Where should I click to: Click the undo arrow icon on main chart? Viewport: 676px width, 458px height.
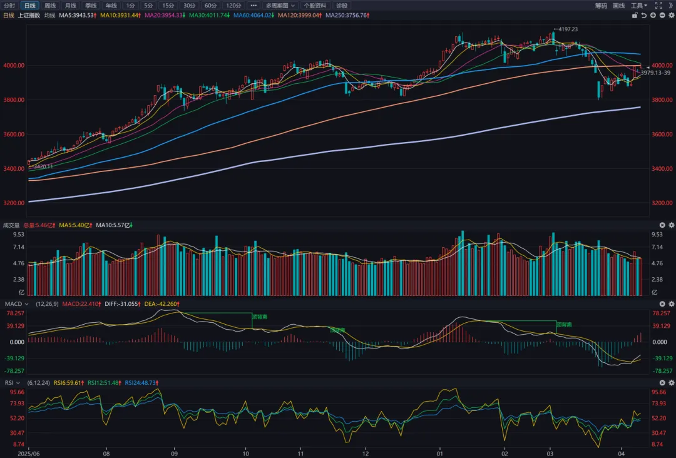coord(643,15)
